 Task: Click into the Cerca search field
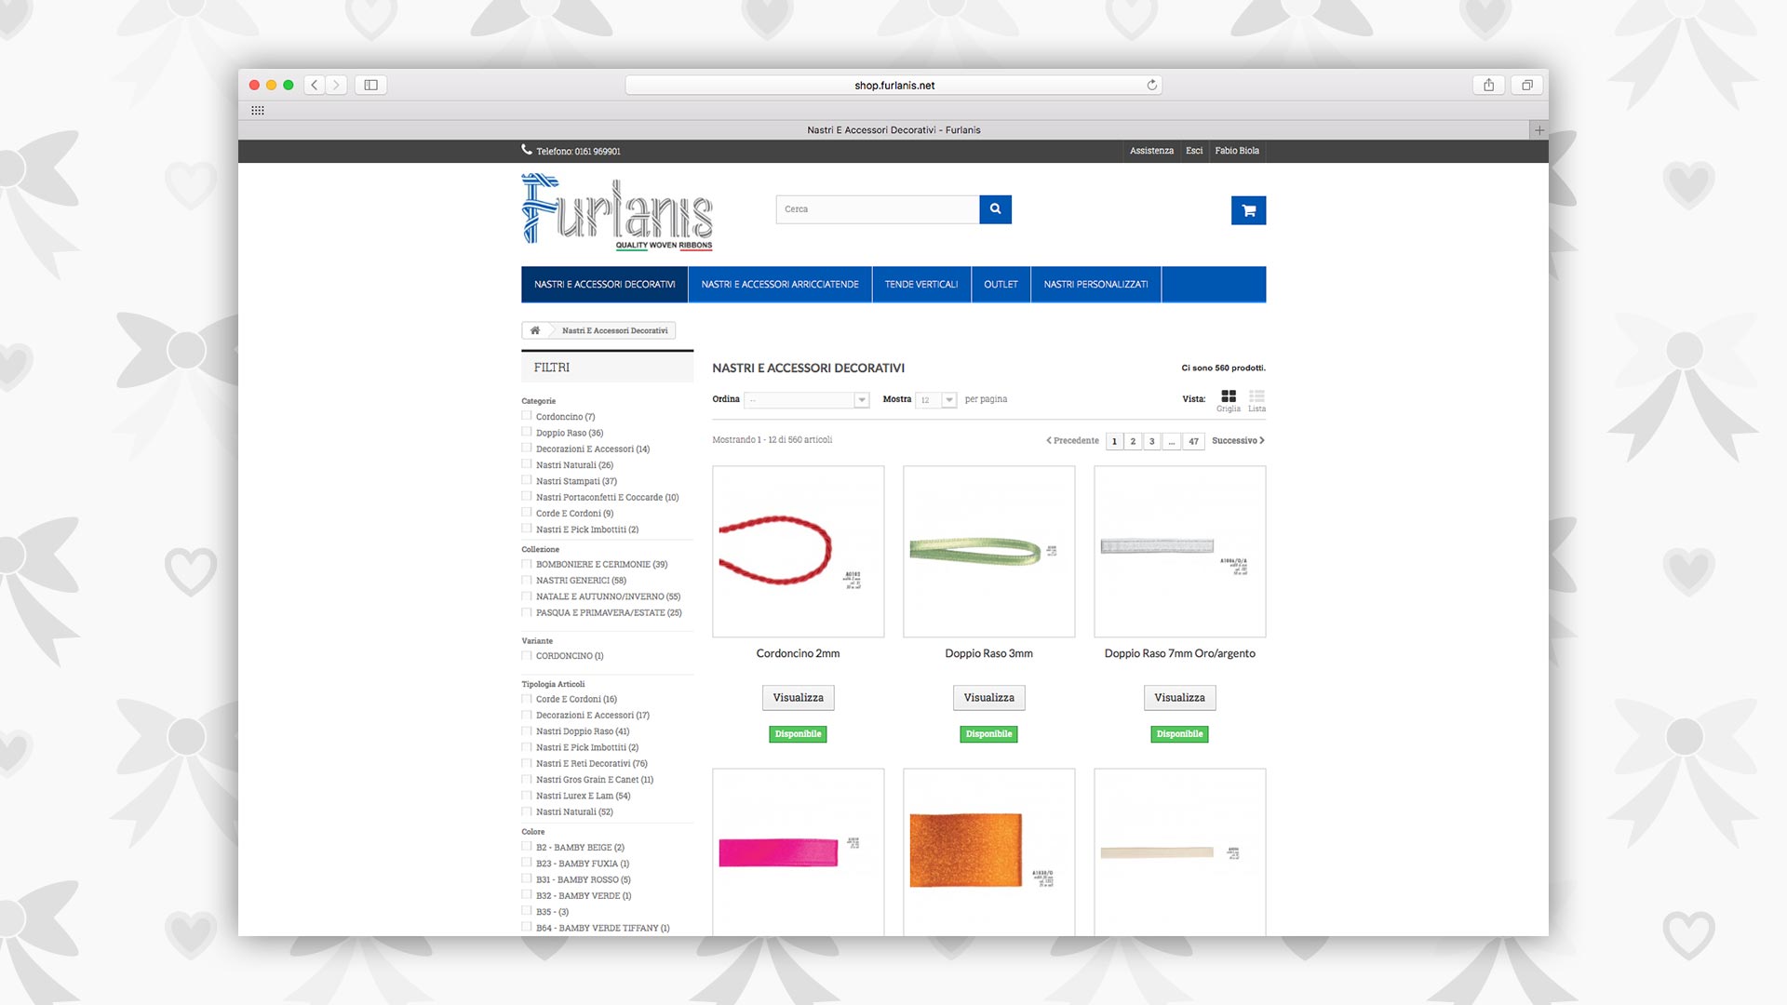[x=878, y=209]
